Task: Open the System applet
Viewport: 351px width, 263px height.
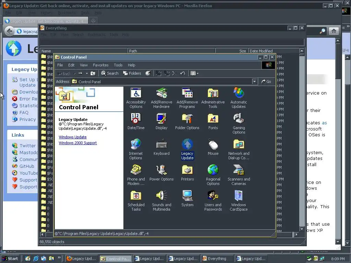Action: click(x=187, y=199)
